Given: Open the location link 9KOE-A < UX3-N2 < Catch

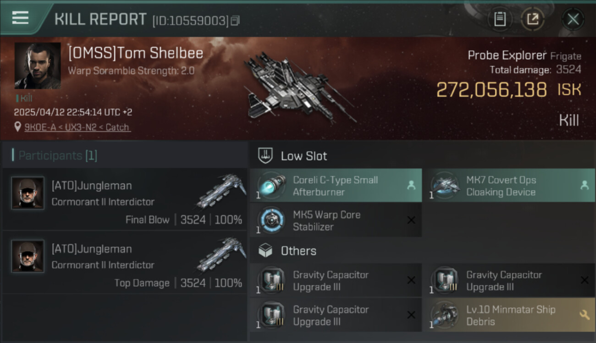Looking at the screenshot, I should click(x=77, y=127).
